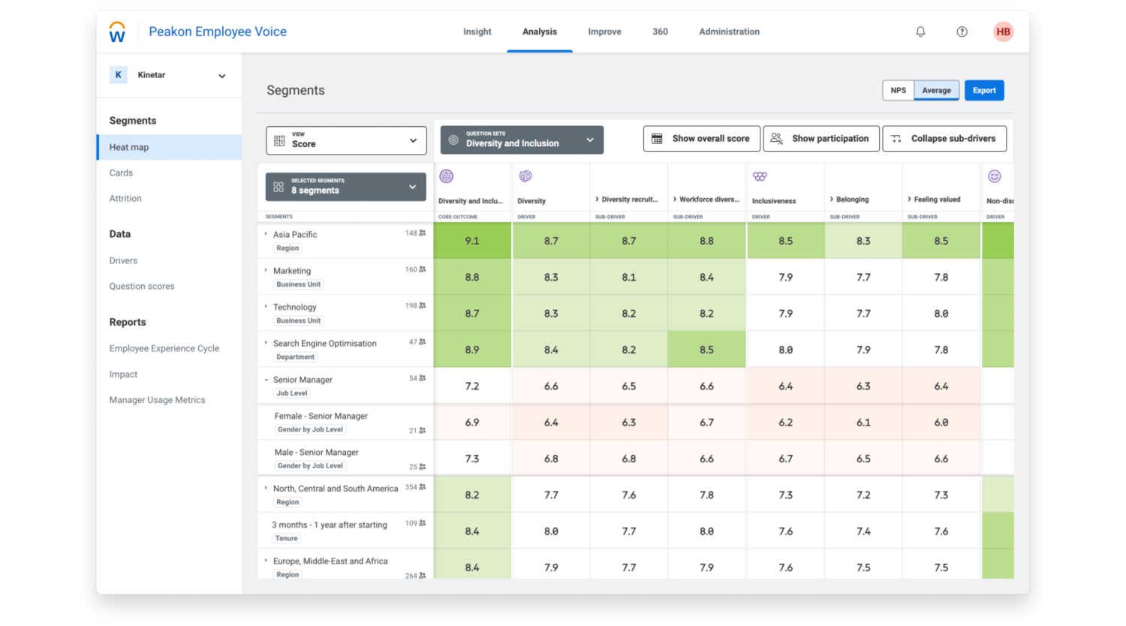Click Europe, Middle-East and Africa segment
The height and width of the screenshot is (626, 1126).
[330, 561]
